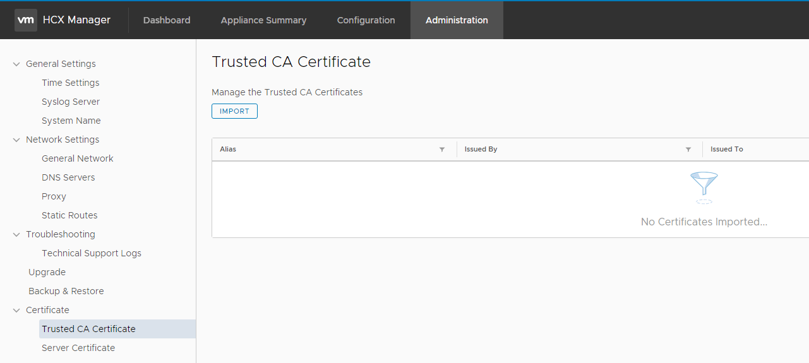
Task: Collapse the Network Settings tree group
Action: pyautogui.click(x=16, y=140)
